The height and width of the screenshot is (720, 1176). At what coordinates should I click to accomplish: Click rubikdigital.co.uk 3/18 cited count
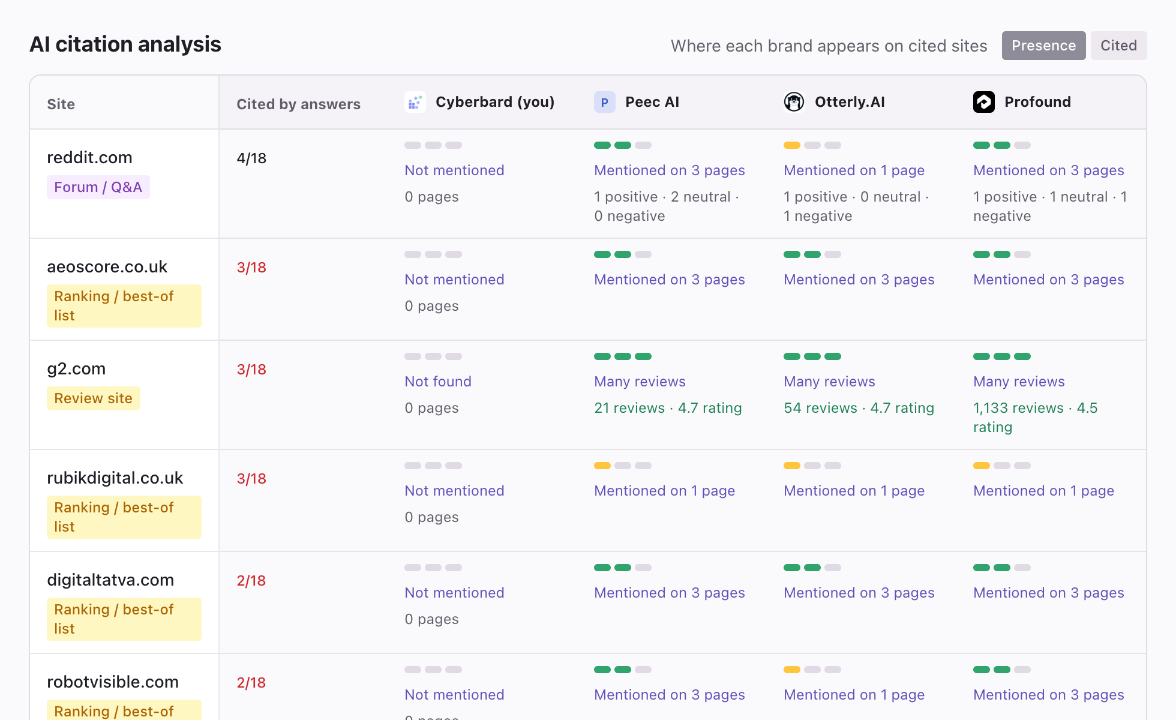point(251,479)
